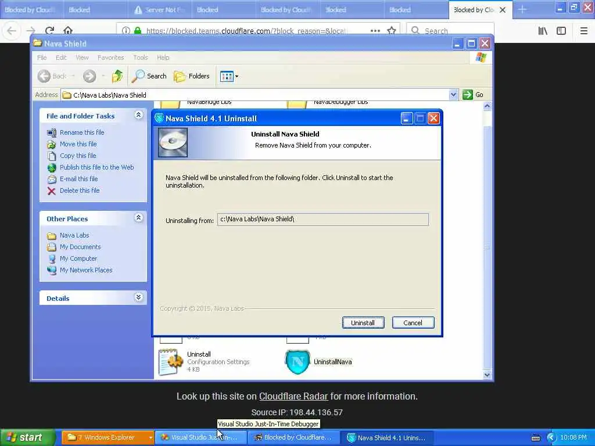Open File menu in Nava Shield Explorer
Viewport: 595px width, 446px height.
[x=42, y=57]
